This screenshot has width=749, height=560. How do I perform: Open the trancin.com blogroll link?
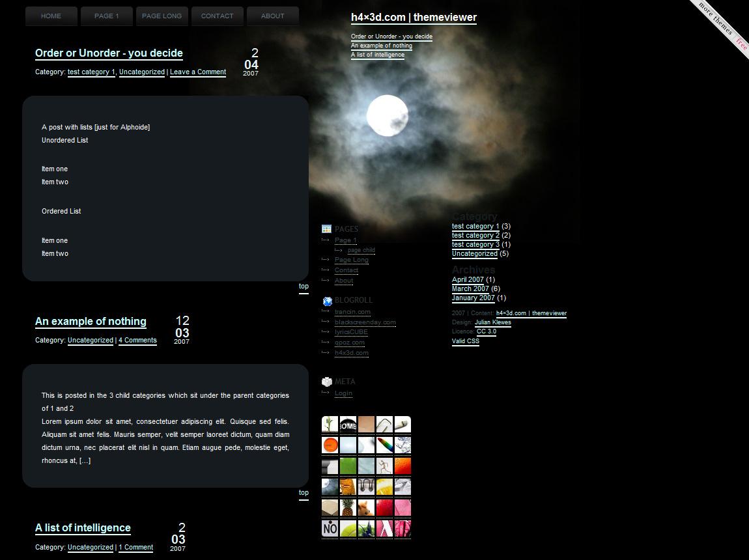[x=352, y=311]
